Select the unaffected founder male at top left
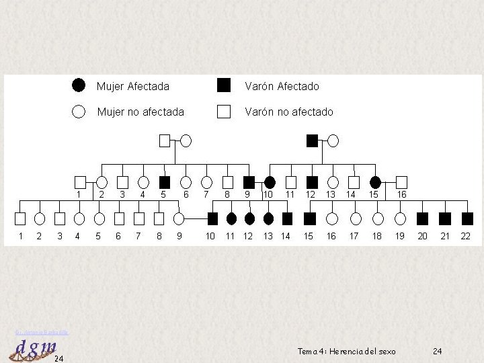484x363 pixels. coord(165,140)
